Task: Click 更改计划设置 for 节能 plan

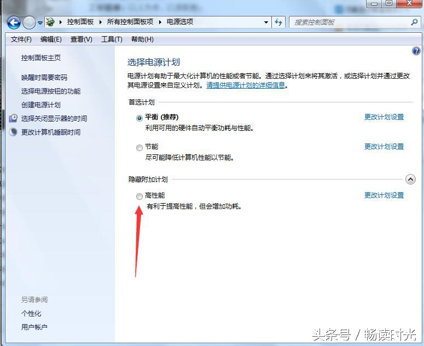Action: [x=384, y=147]
